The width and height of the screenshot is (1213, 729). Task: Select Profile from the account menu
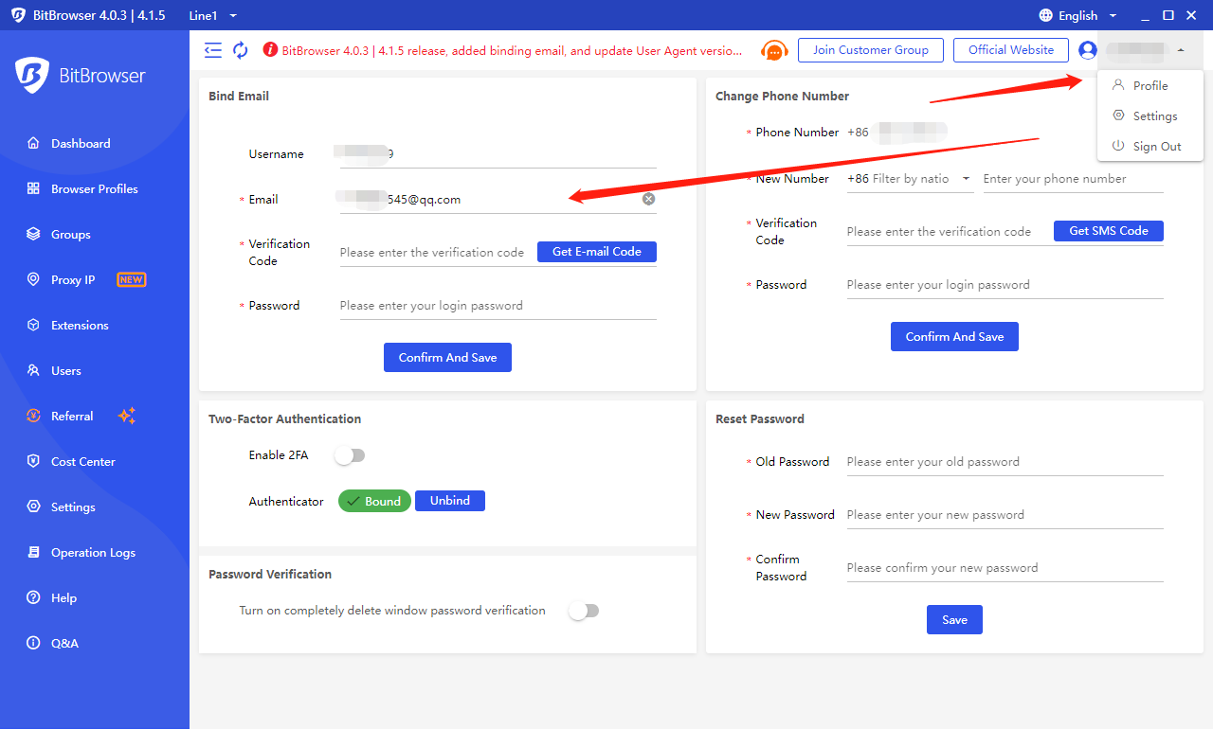click(x=1150, y=85)
